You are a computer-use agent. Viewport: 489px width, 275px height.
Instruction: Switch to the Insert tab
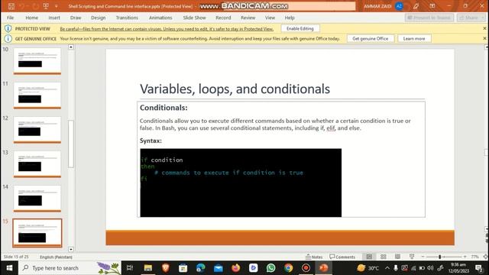pos(54,18)
